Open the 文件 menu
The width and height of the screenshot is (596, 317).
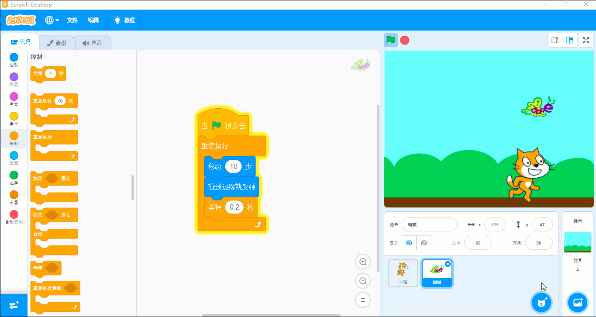point(72,20)
